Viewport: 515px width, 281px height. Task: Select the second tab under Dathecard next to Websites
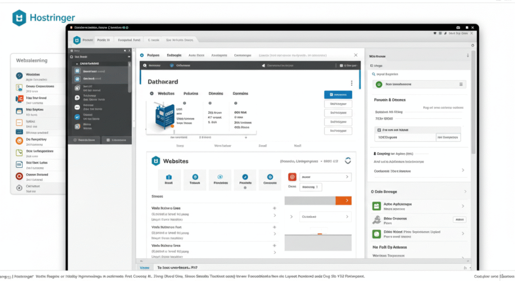pyautogui.click(x=191, y=93)
